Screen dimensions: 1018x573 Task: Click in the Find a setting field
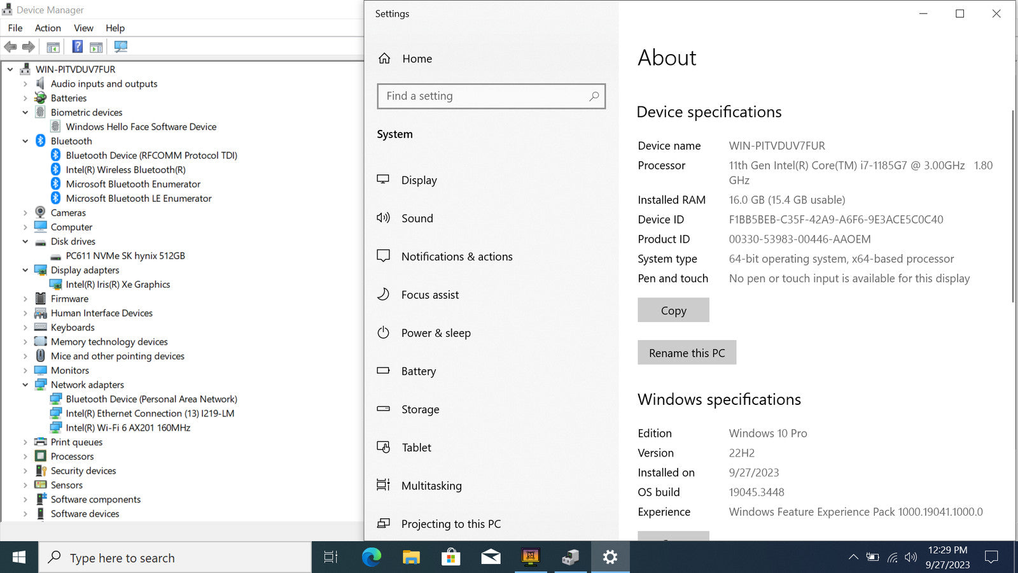point(491,96)
